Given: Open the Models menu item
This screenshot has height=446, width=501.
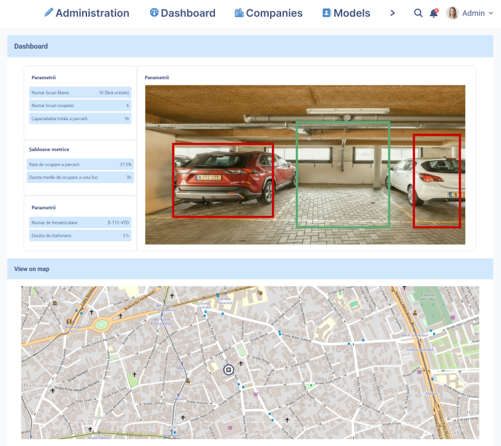Looking at the screenshot, I should [352, 13].
